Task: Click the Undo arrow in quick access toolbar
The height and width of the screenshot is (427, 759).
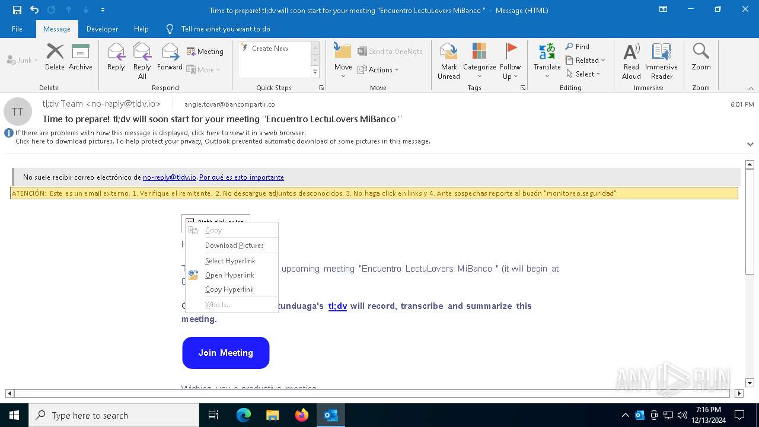Action: click(x=34, y=10)
